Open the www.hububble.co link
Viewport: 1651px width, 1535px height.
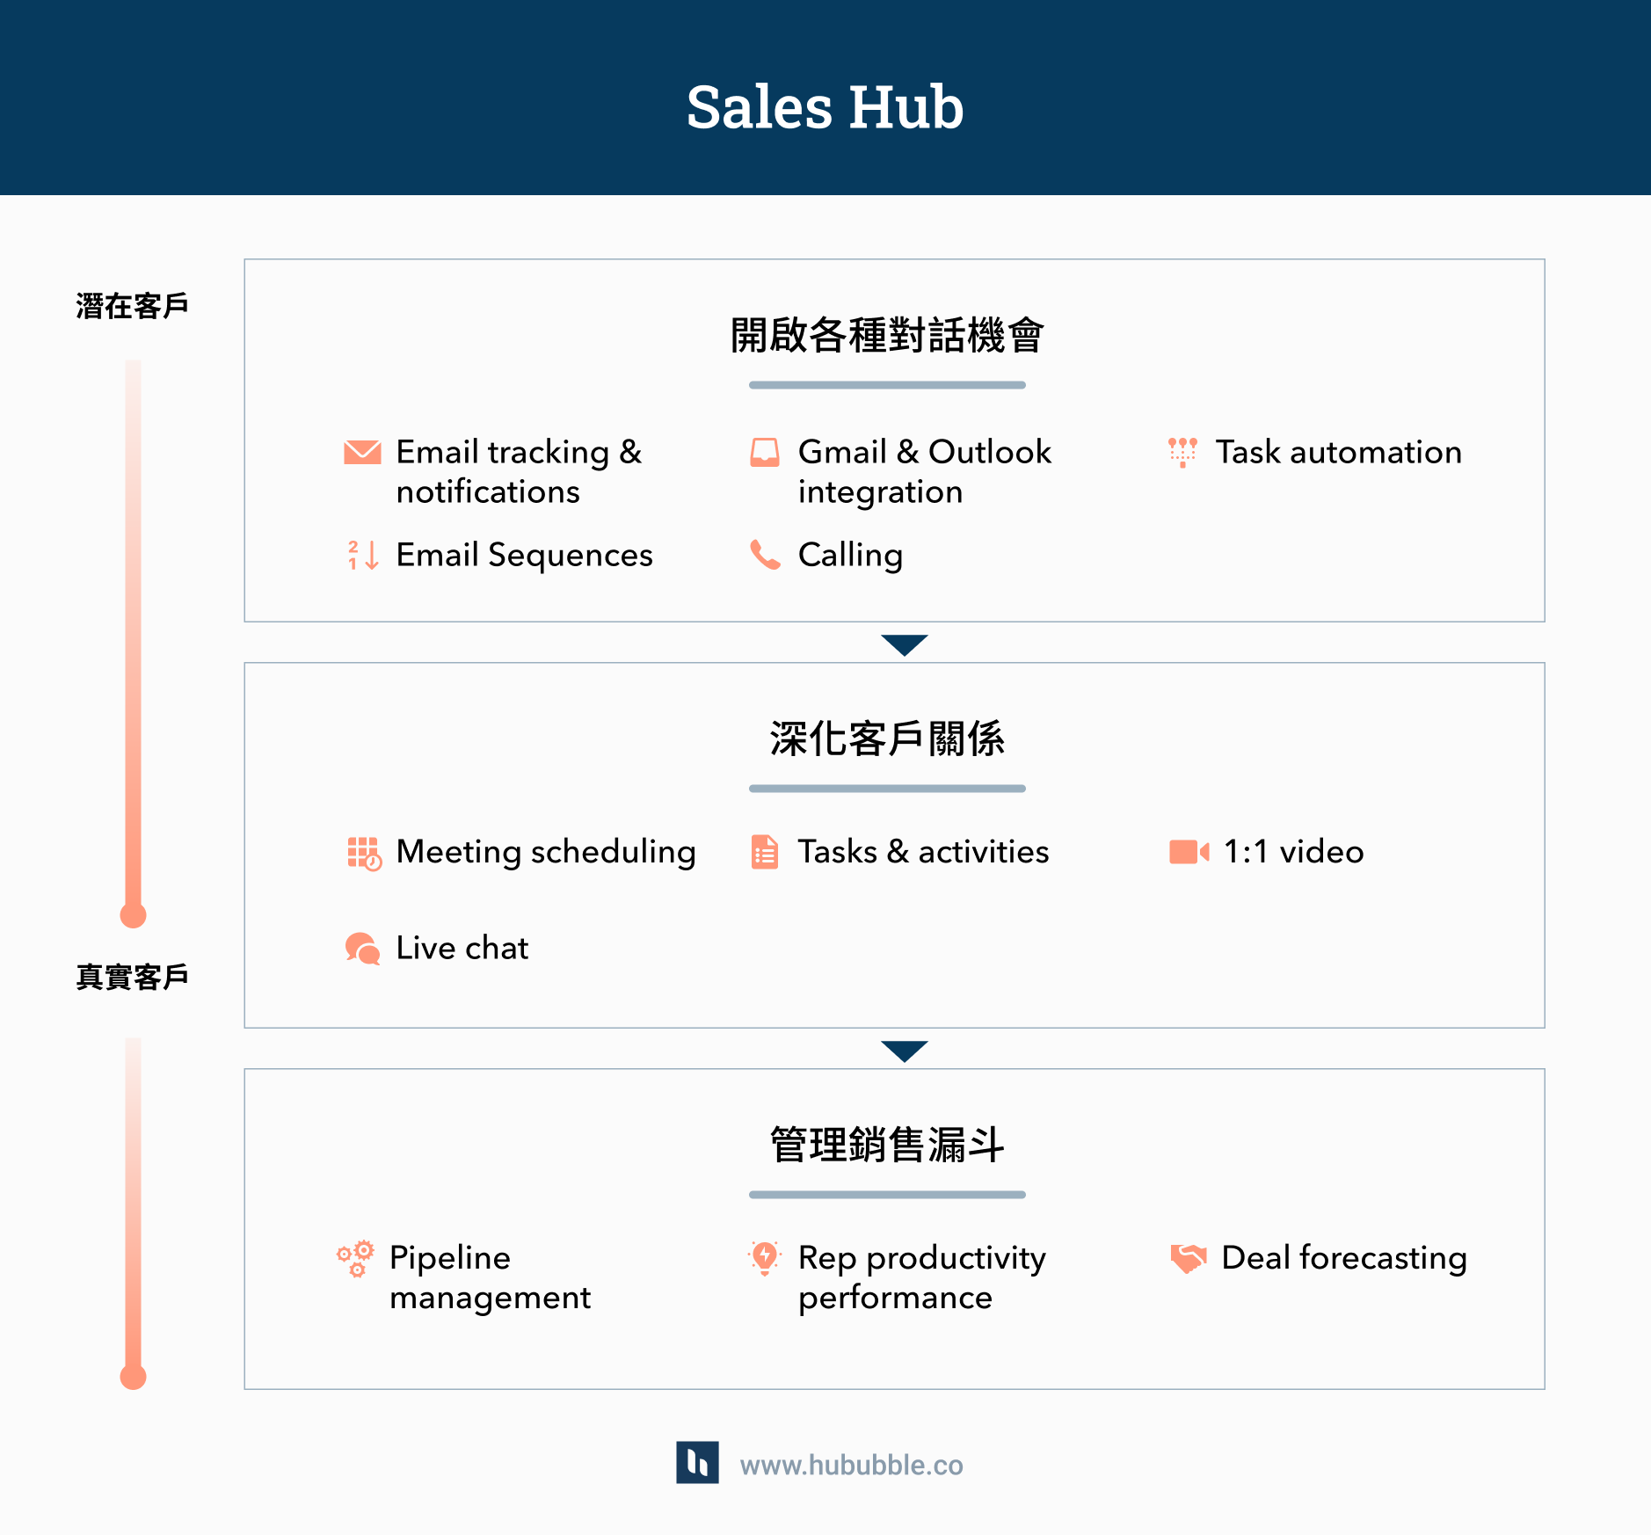click(851, 1466)
